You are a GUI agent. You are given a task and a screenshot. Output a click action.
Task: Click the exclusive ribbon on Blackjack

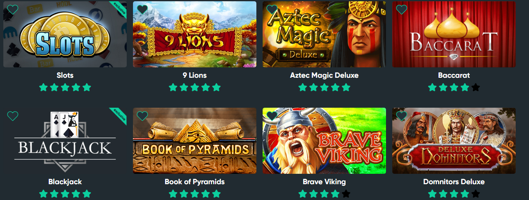[x=118, y=116]
